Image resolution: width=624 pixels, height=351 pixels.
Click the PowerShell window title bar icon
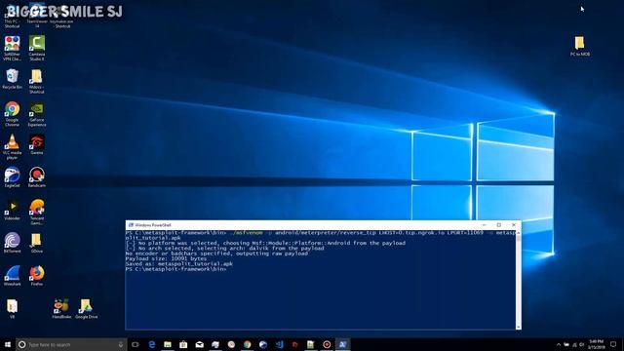(x=131, y=225)
